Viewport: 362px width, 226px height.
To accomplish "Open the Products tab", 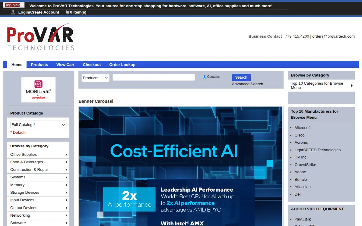I will 39,64.
